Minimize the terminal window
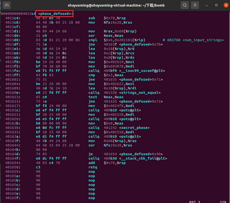Screen dimensions: 230x203 click(x=207, y=5)
